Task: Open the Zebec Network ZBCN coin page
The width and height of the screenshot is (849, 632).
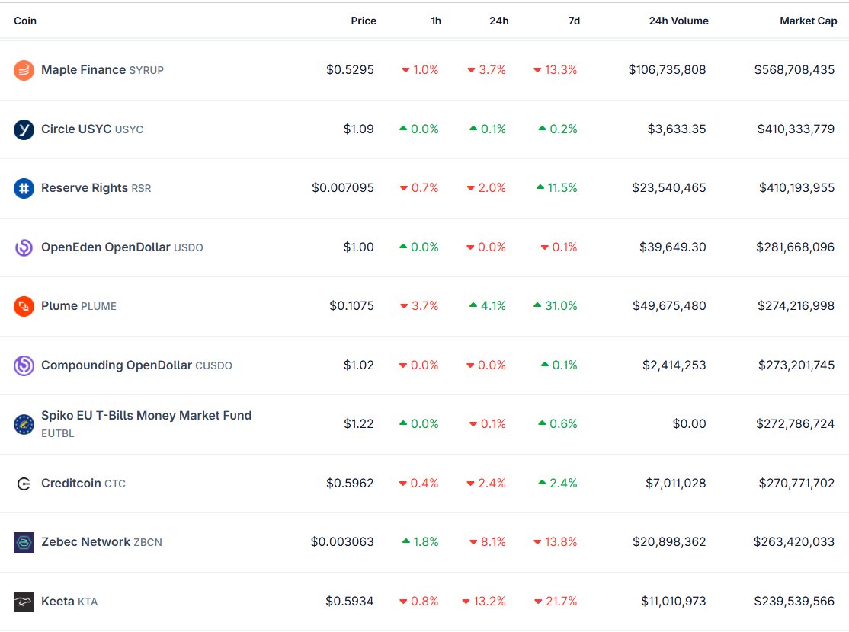Action: pyautogui.click(x=101, y=541)
